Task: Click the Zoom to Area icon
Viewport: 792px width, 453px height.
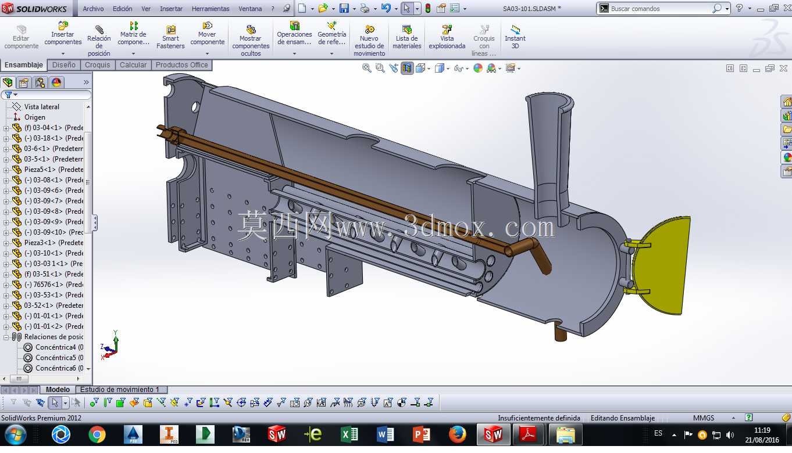Action: pos(380,68)
